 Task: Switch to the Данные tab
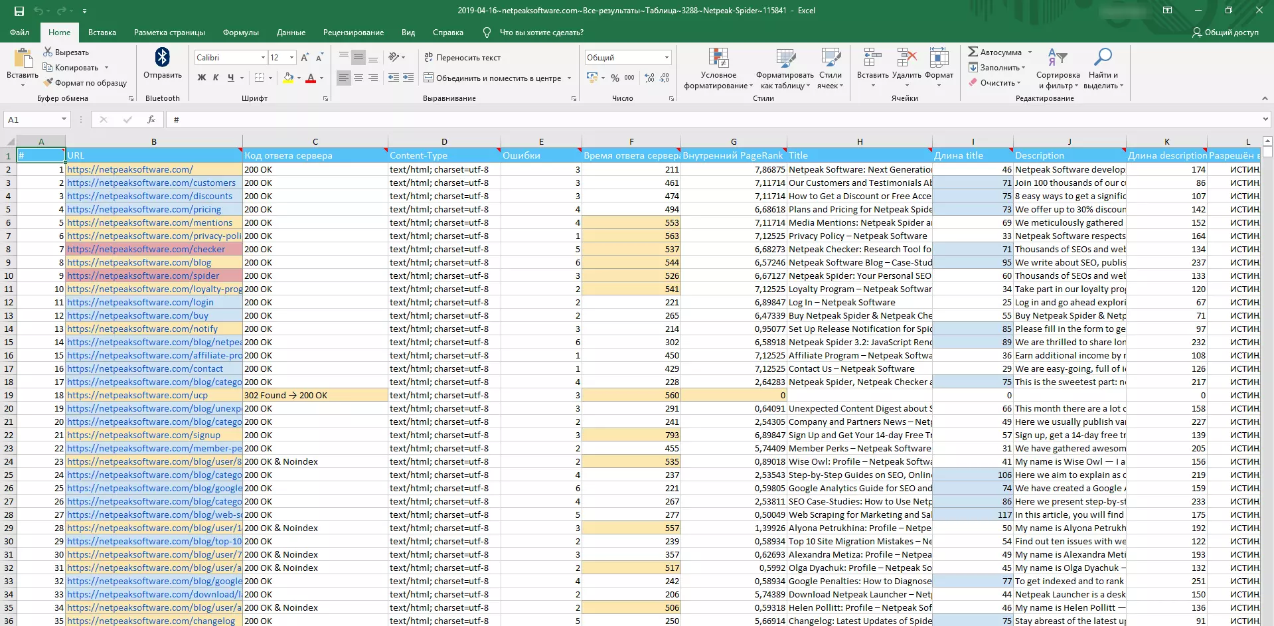click(291, 33)
